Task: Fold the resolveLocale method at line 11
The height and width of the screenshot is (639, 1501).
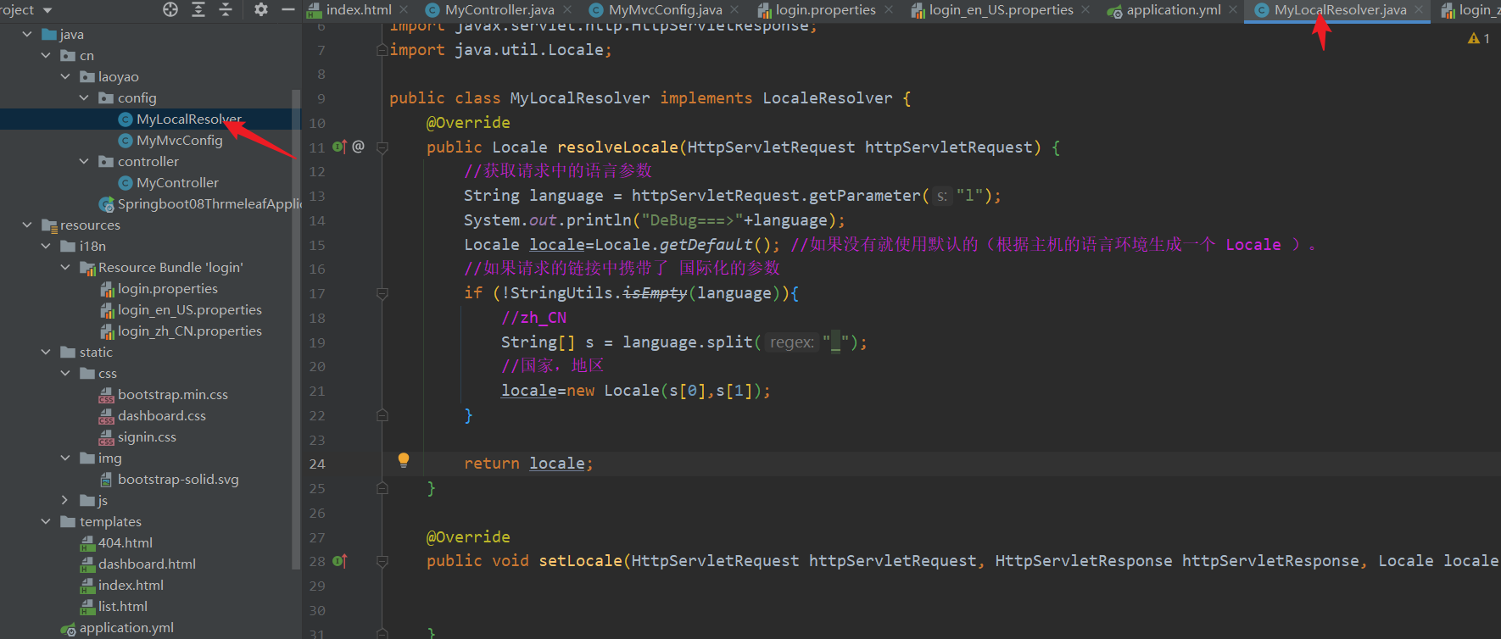Action: [x=382, y=147]
